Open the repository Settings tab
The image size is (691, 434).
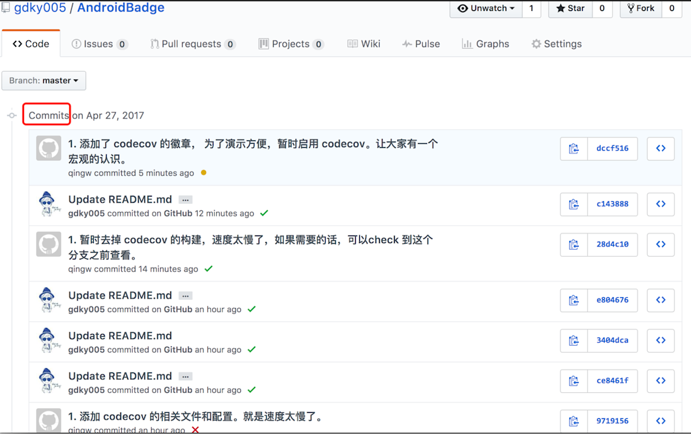(557, 44)
